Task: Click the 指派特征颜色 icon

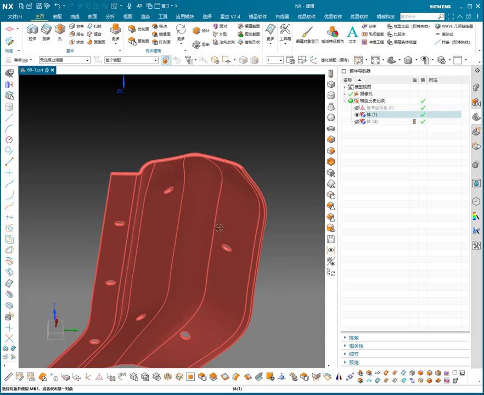Action: click(333, 32)
